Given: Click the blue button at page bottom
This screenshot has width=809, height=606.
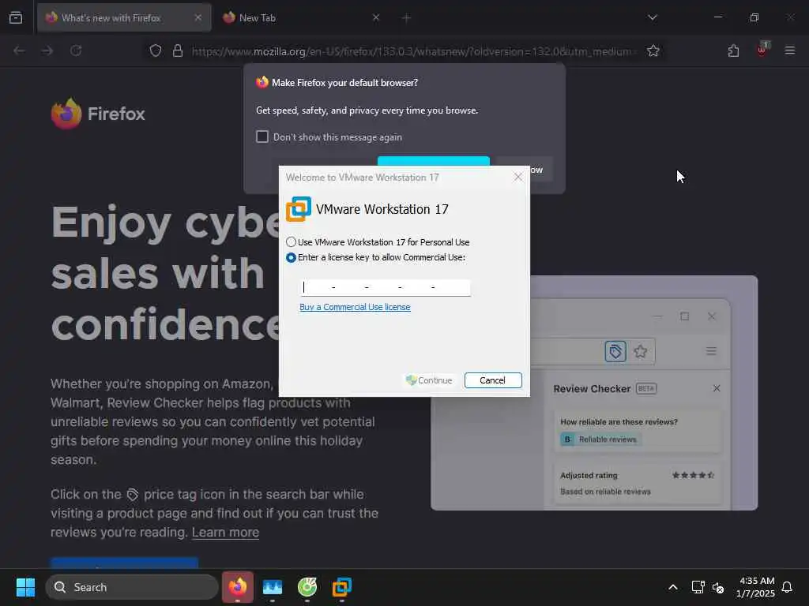Looking at the screenshot, I should [x=124, y=563].
